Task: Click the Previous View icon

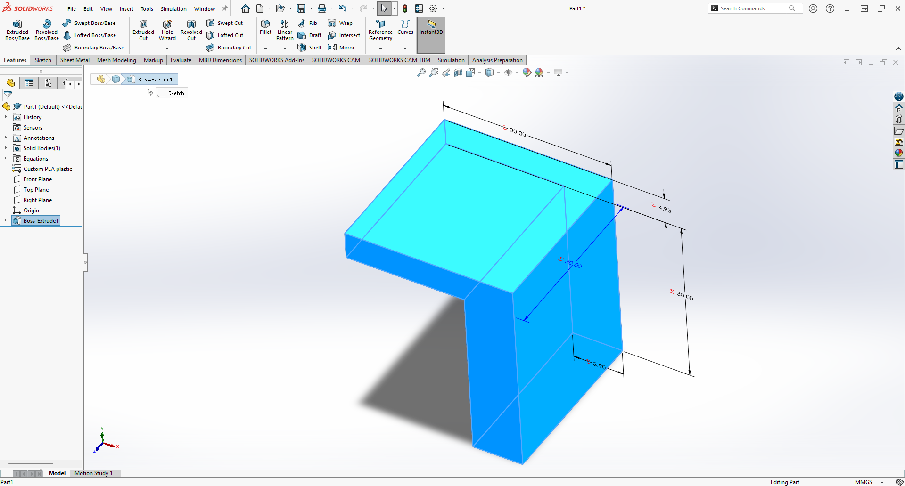Action: pyautogui.click(x=446, y=73)
